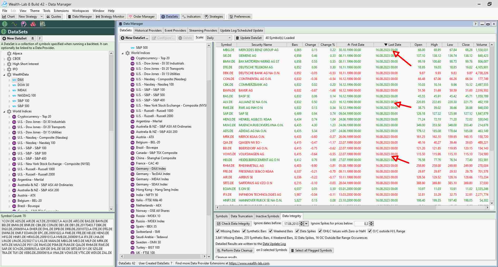Screen dimensions: 498x267
Task: Sort the table by the Volume column header
Action: (x=481, y=45)
